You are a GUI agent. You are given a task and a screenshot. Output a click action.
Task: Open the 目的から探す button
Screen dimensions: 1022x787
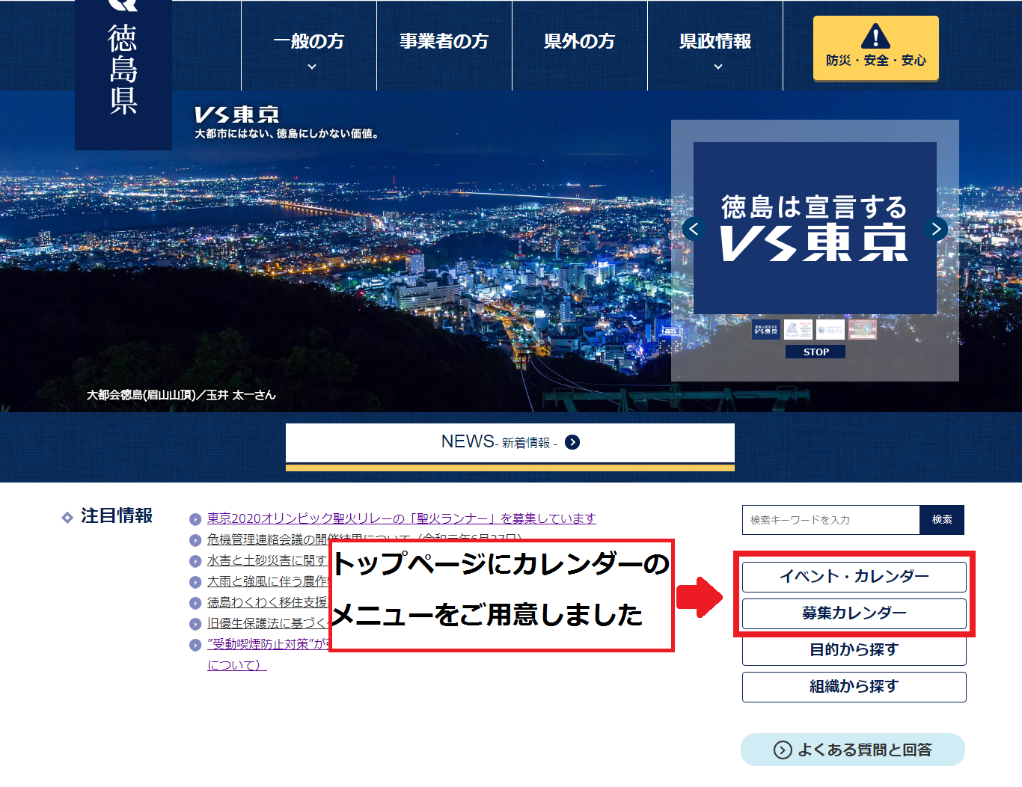click(x=854, y=650)
